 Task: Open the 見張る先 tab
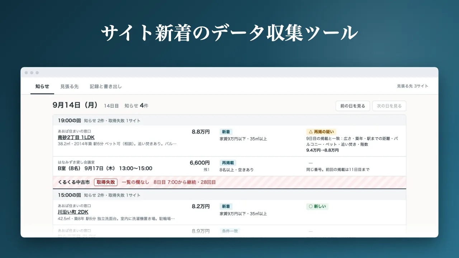[69, 86]
